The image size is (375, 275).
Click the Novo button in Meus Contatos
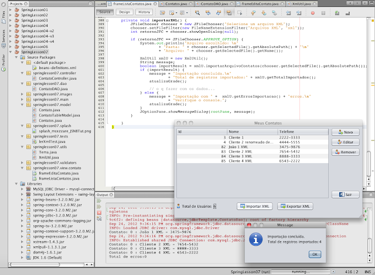[x=345, y=133]
